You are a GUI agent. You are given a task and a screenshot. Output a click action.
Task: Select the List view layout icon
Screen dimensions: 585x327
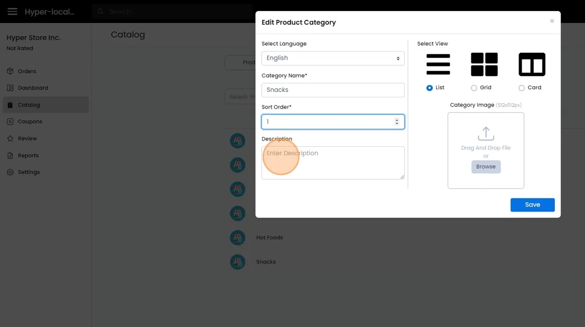coord(438,64)
